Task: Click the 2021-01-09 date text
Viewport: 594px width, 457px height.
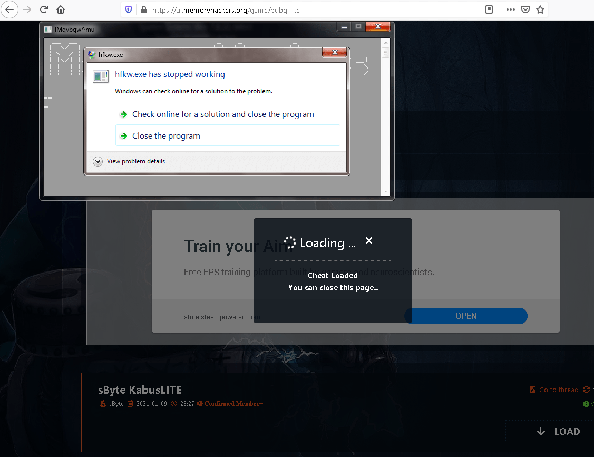Action: (x=152, y=404)
